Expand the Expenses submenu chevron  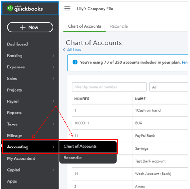[x=53, y=67]
